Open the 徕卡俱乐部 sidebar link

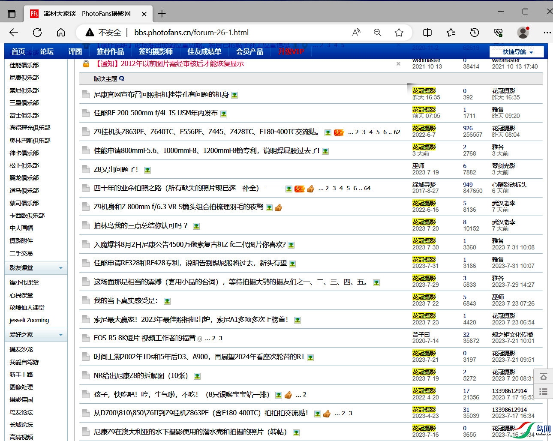pyautogui.click(x=24, y=153)
